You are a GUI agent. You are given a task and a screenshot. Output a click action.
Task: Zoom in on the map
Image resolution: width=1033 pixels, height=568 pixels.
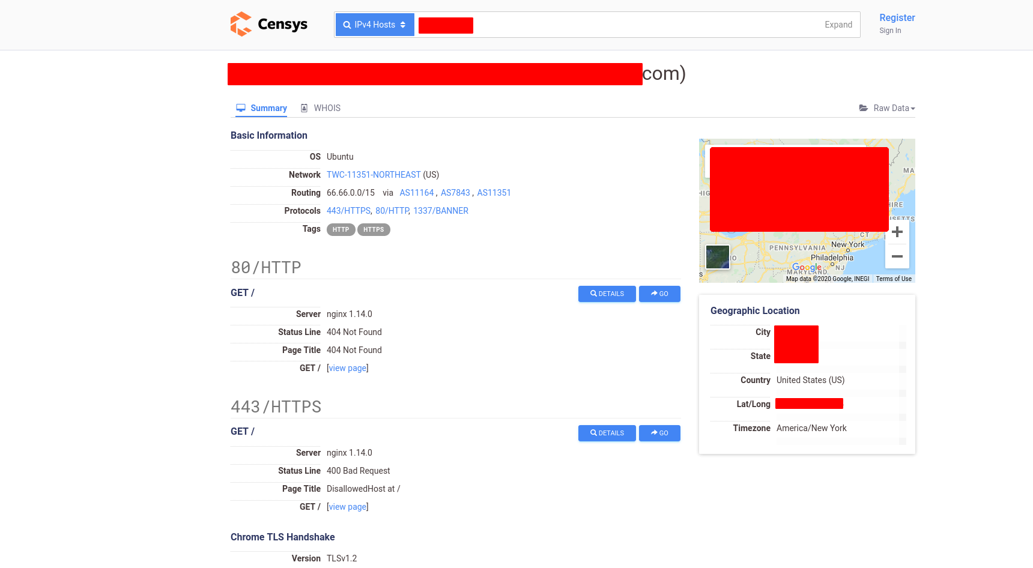pos(897,232)
